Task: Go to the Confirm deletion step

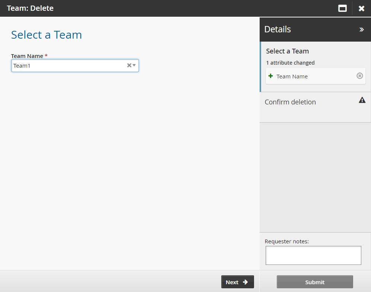Action: tap(290, 102)
